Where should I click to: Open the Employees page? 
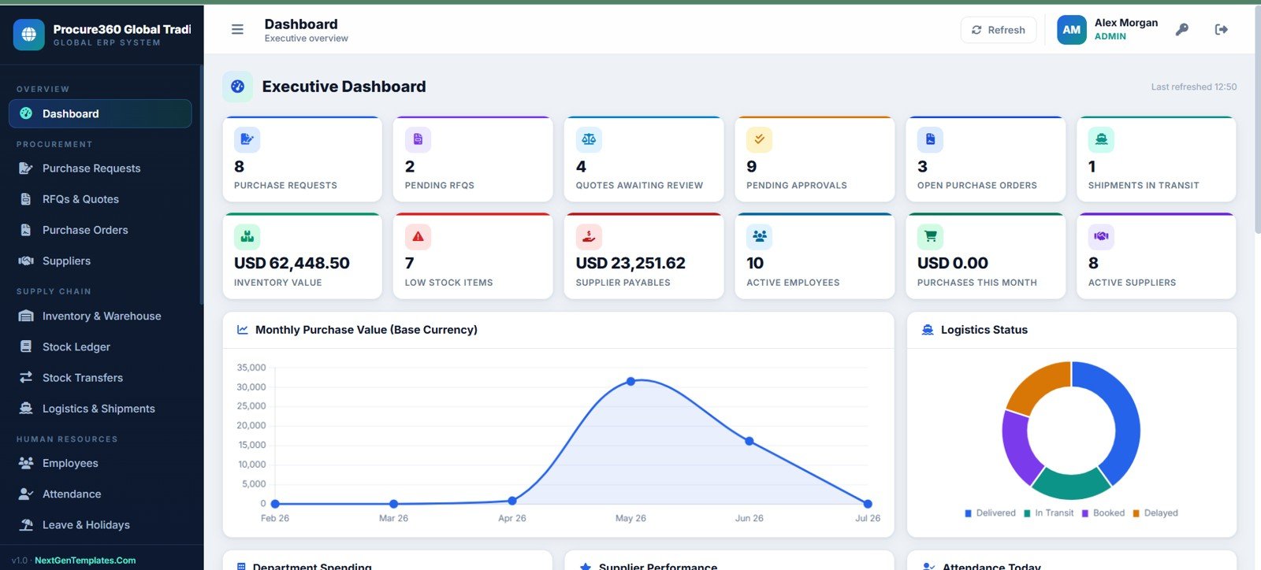[x=100, y=463]
